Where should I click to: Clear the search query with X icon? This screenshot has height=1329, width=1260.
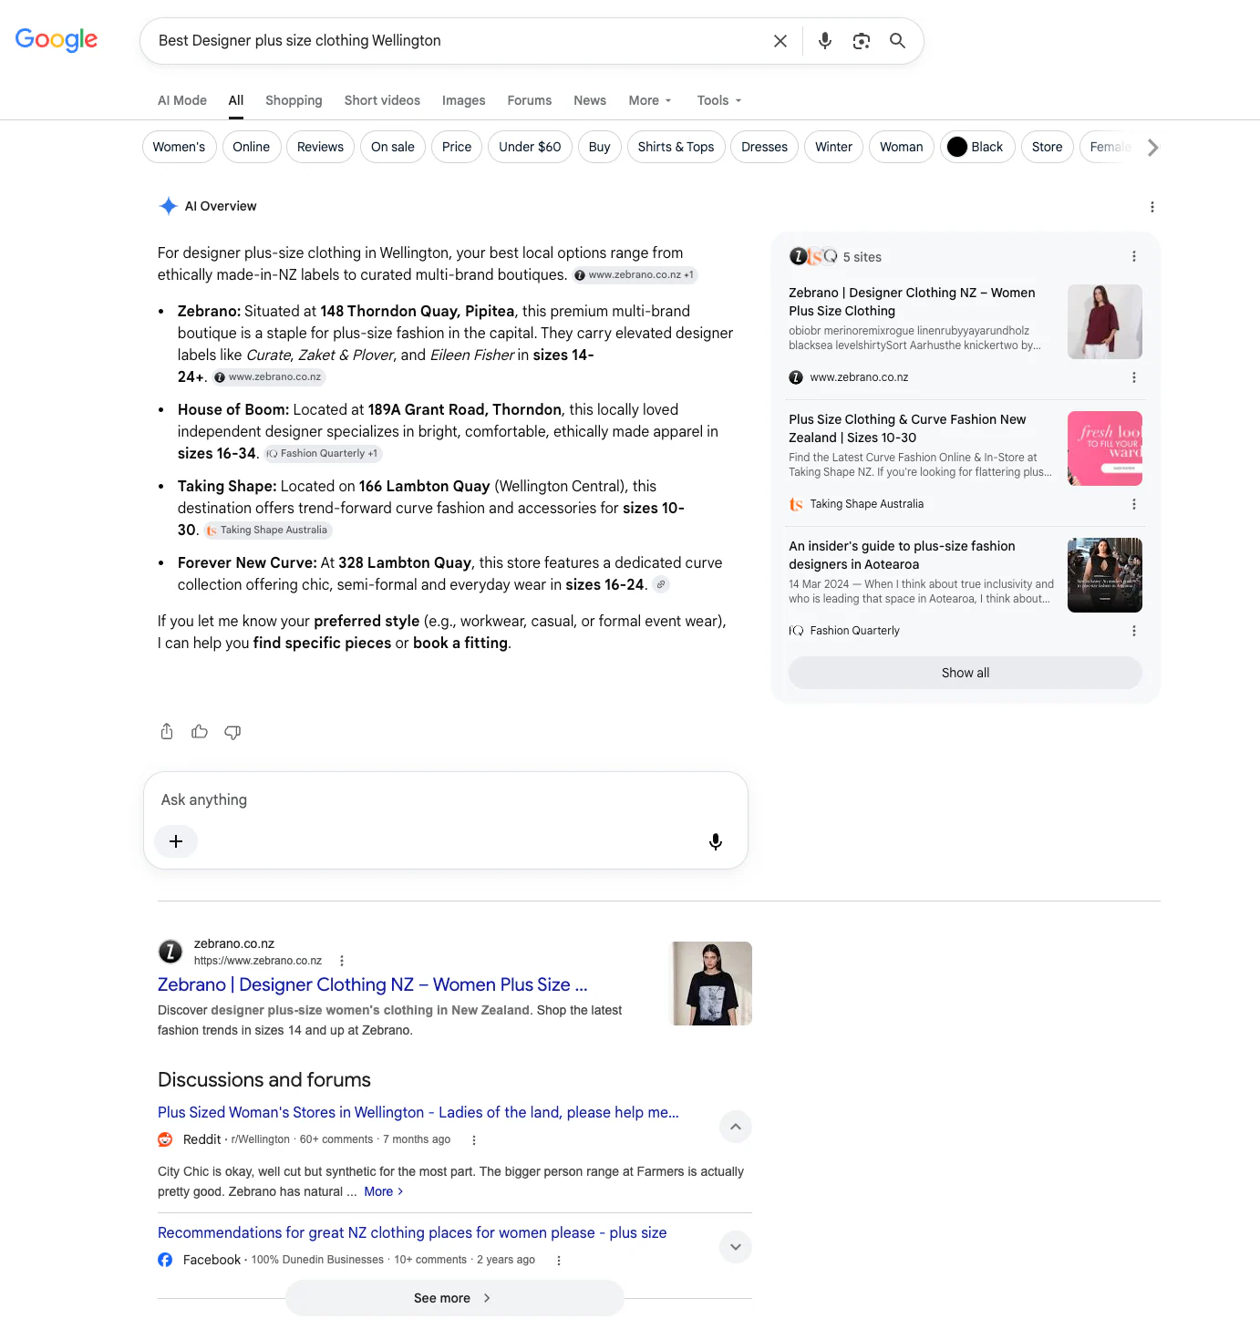(x=780, y=41)
